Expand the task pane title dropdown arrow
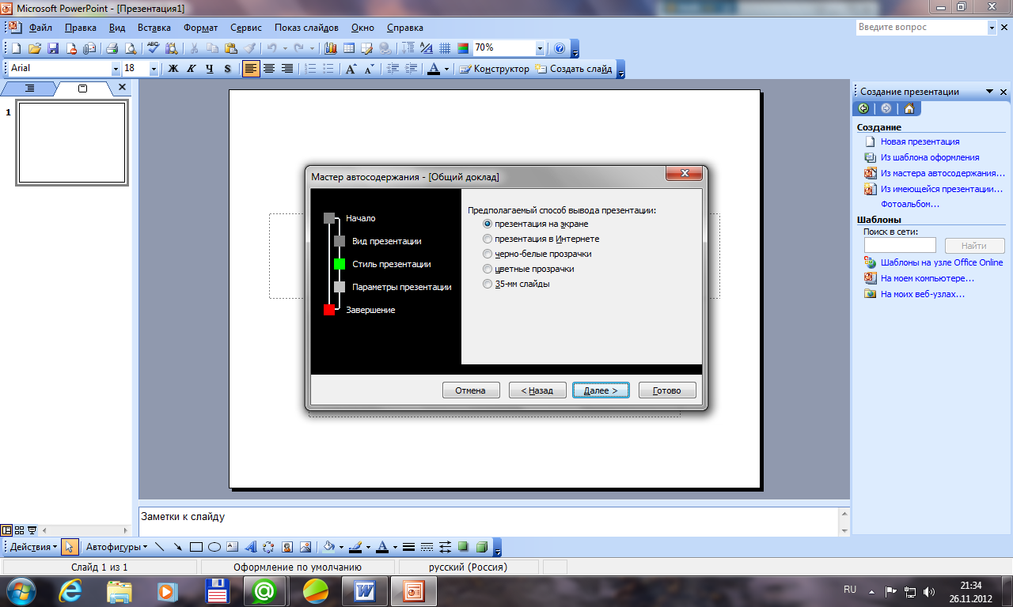This screenshot has width=1013, height=607. pos(990,92)
